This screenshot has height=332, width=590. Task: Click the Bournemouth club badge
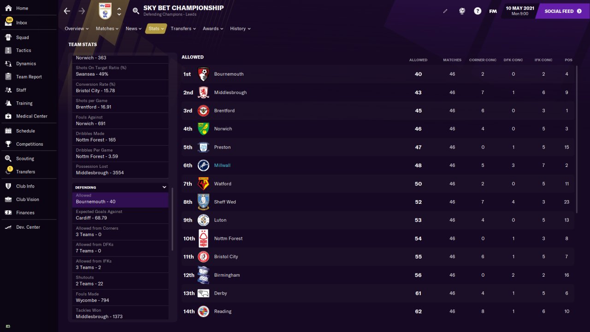(203, 74)
